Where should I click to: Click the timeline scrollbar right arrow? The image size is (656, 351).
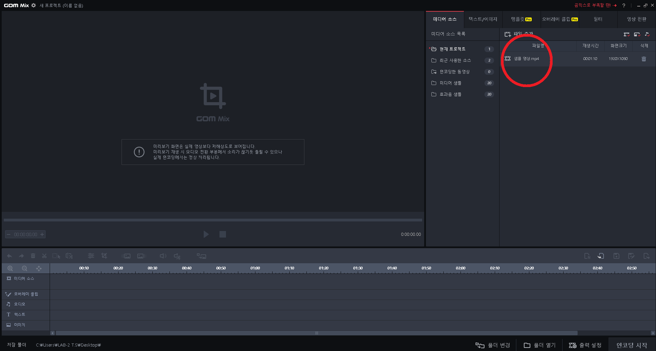coord(653,333)
